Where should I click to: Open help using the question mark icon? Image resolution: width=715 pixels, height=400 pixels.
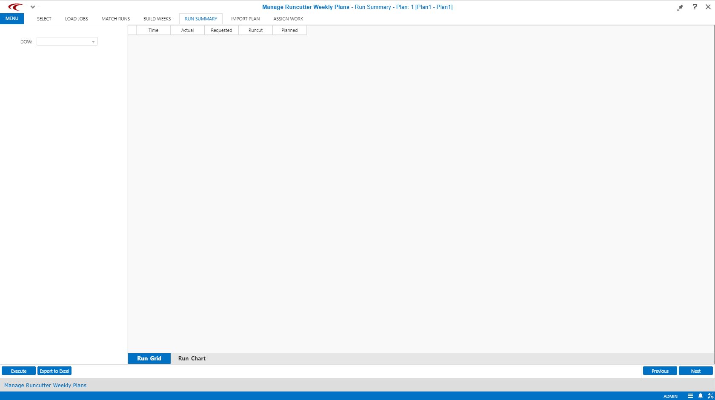[695, 7]
